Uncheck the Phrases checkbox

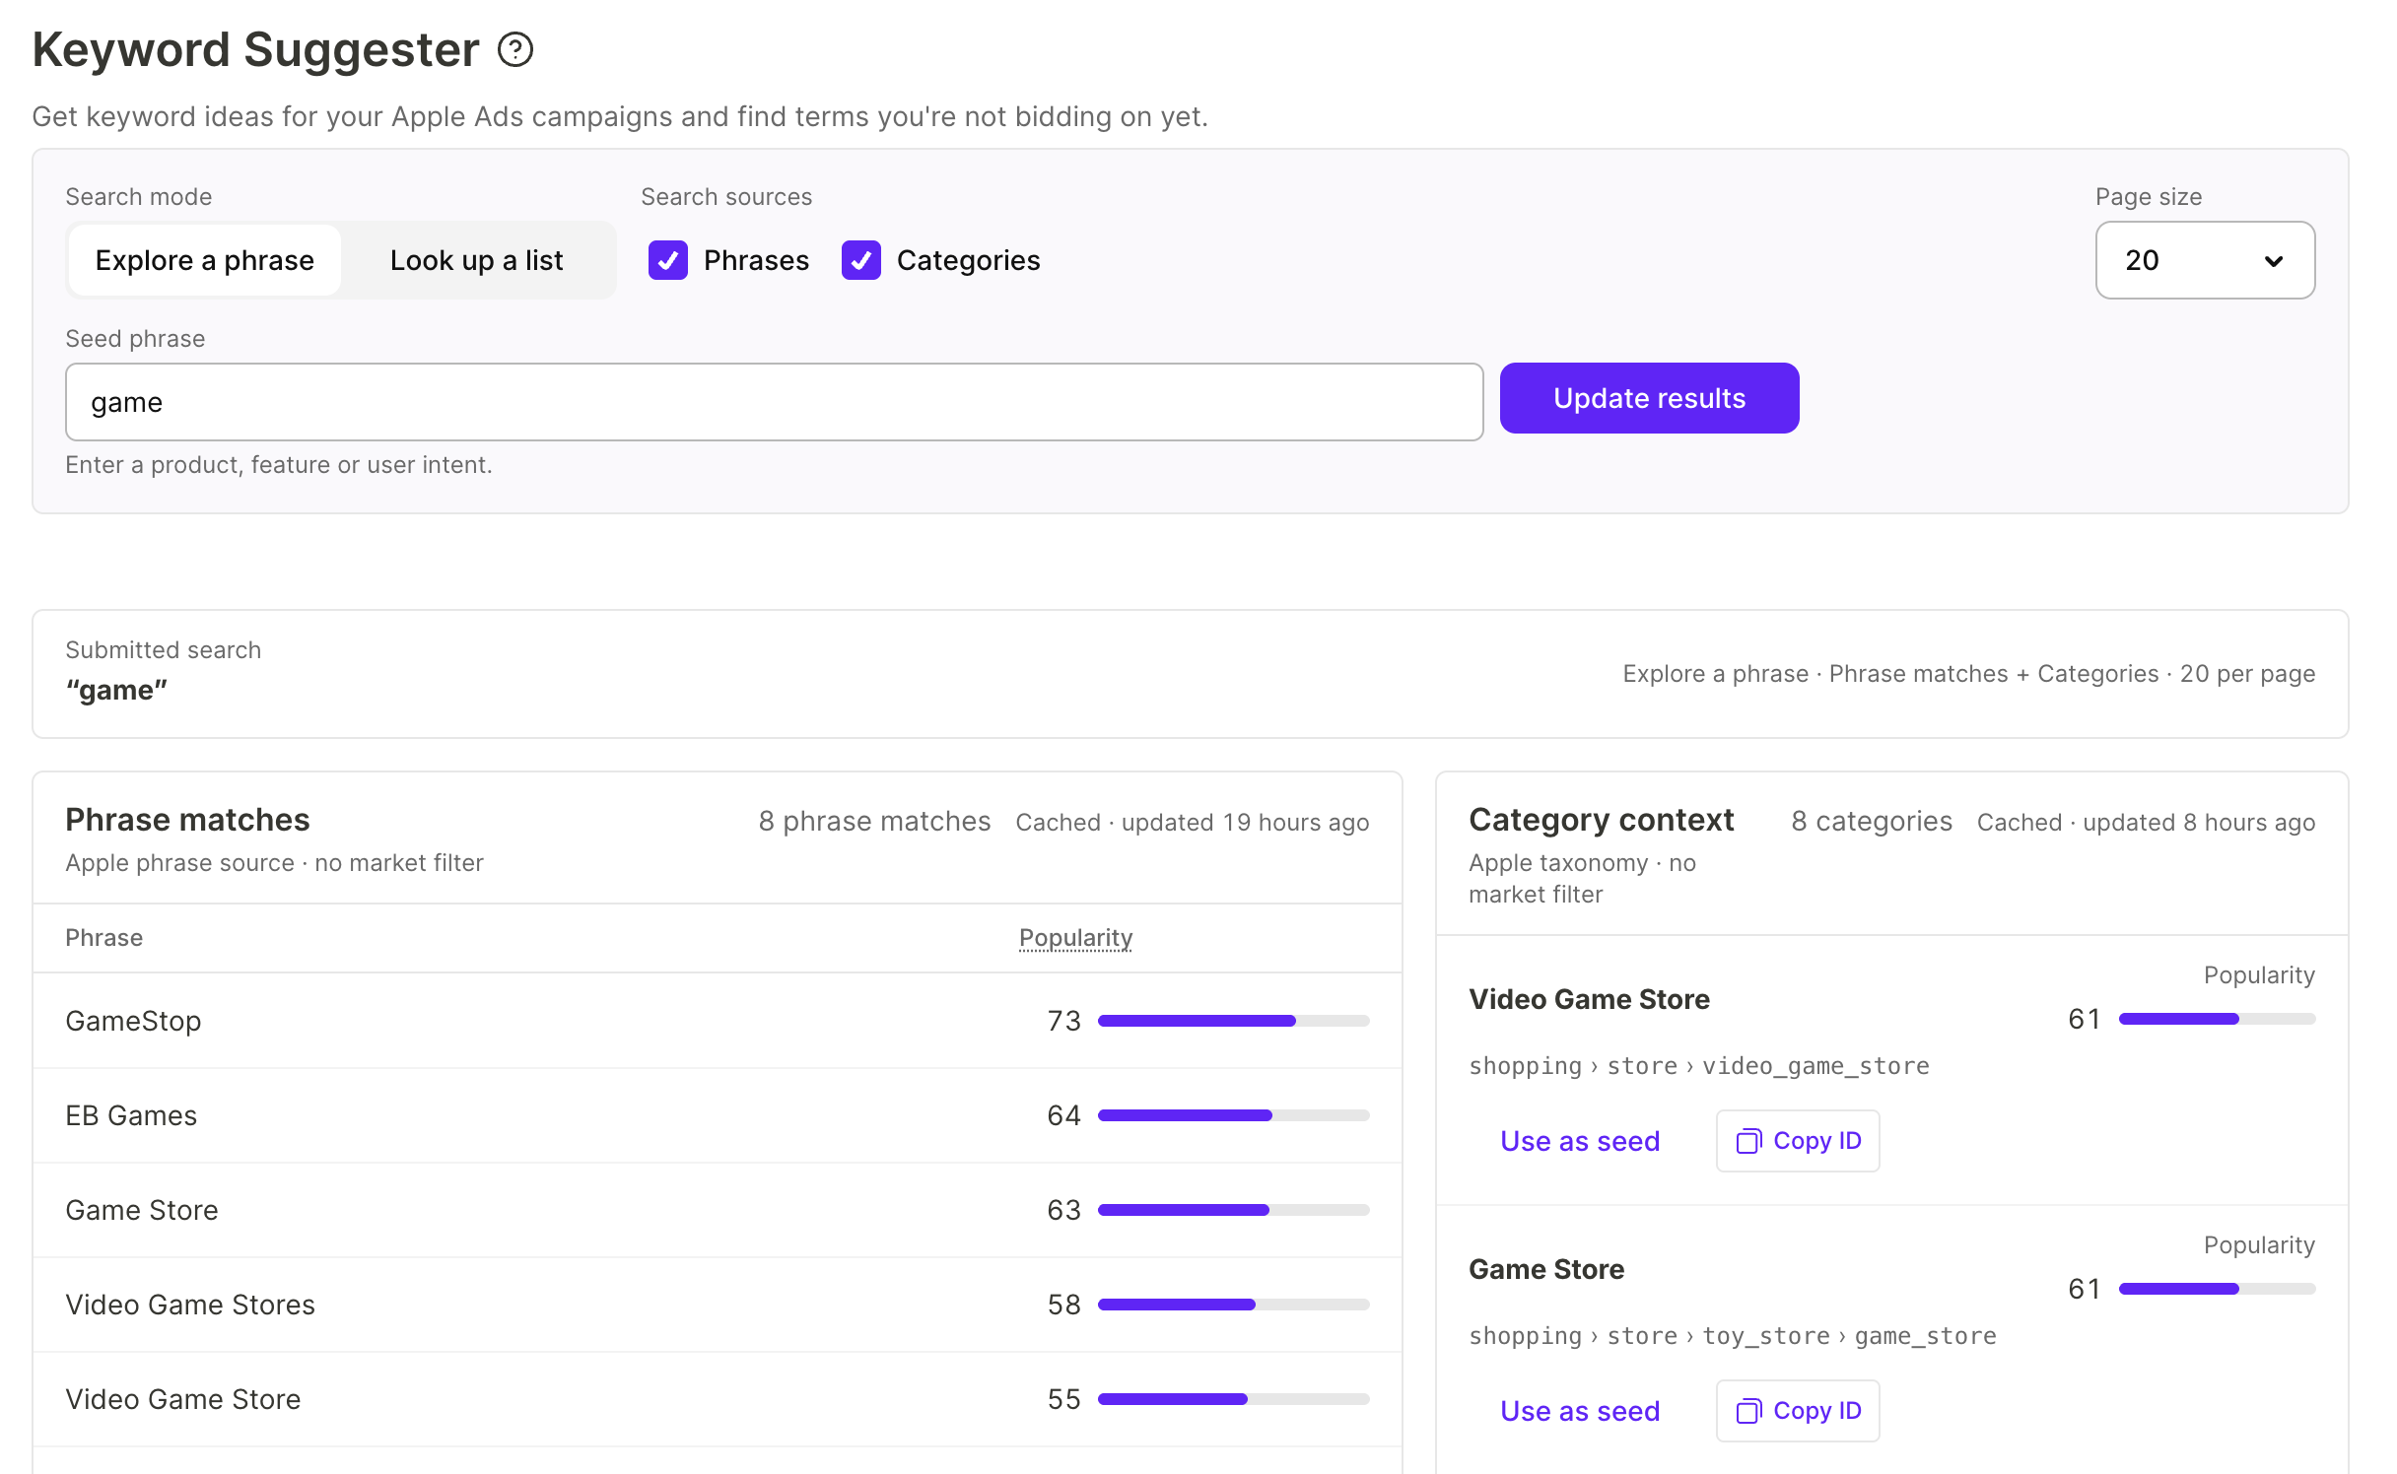coord(668,260)
